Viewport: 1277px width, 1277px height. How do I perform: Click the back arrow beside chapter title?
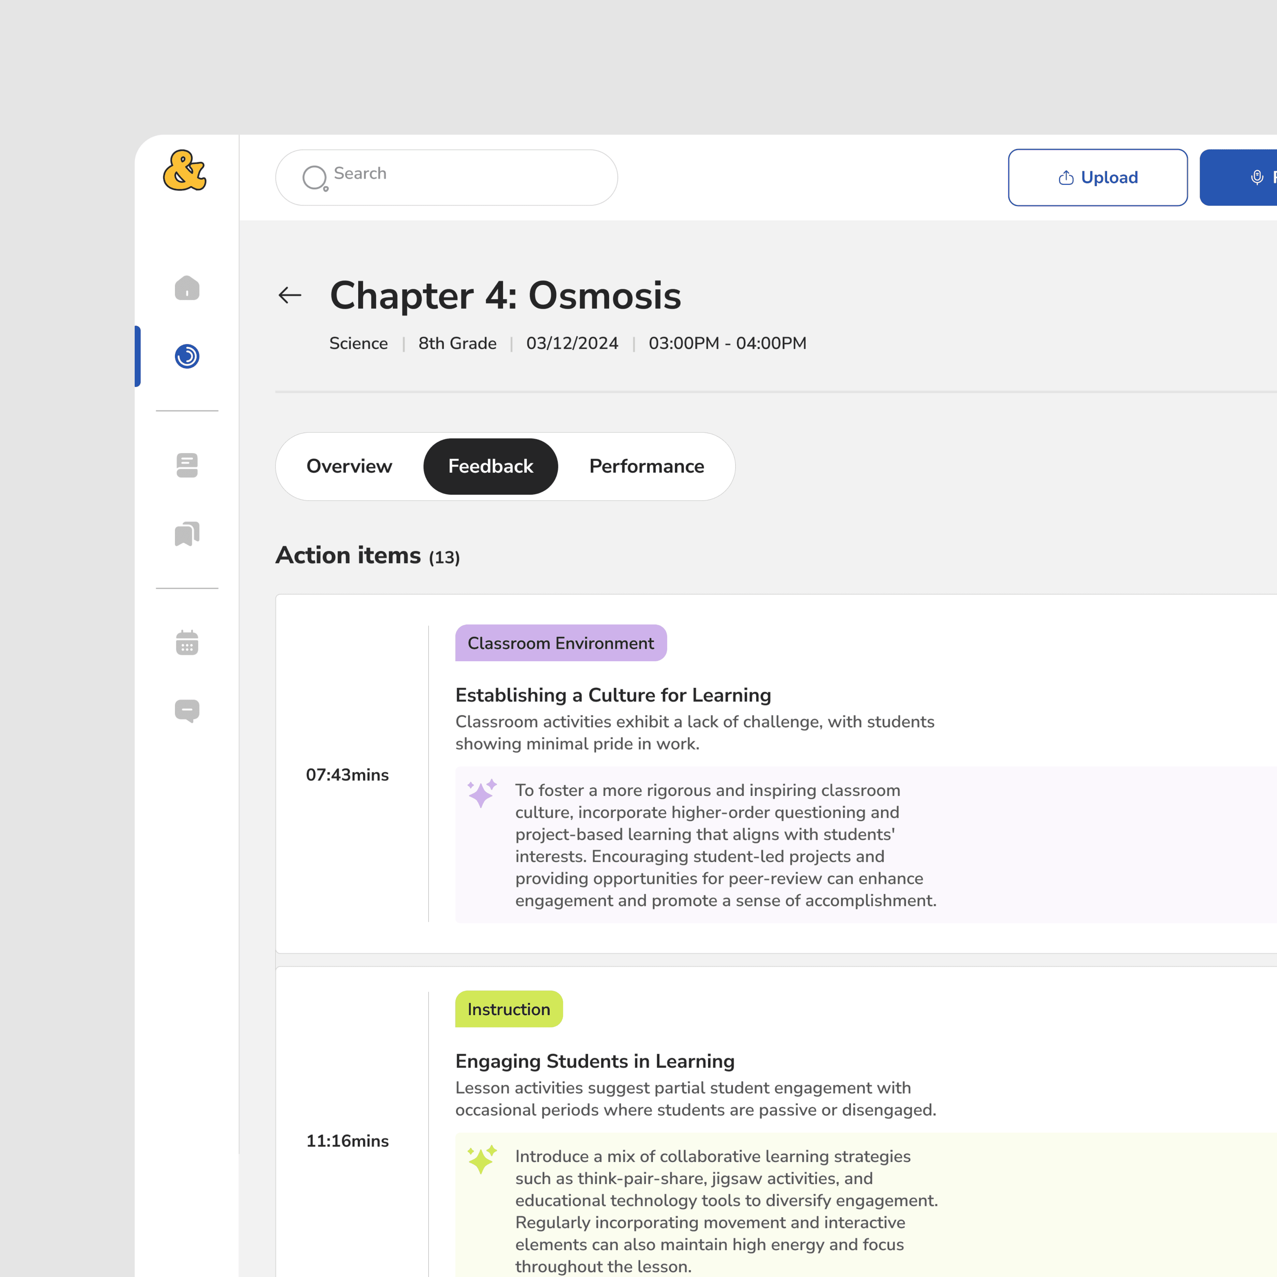tap(290, 295)
